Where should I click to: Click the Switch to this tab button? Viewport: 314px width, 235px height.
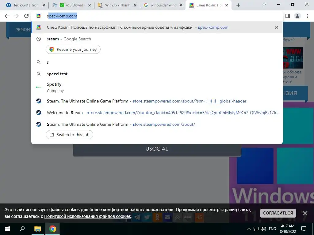(69, 135)
